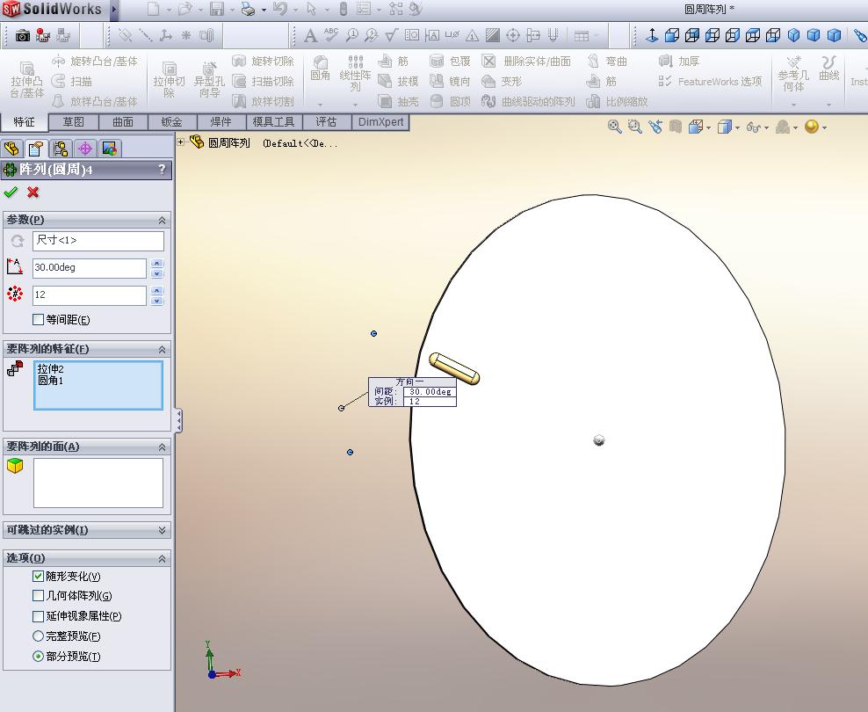The image size is (868, 712).
Task: Click the 圆角 fillet tool icon
Action: (320, 68)
